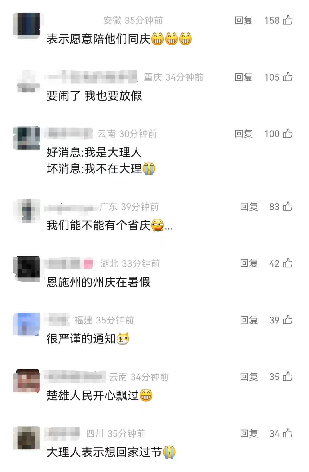View the Hubei commenter's dark avatar
Screen dimensions: 309x472
pos(27,269)
